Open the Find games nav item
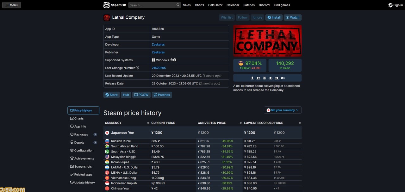Image resolution: width=405 pixels, height=192 pixels. 282,5
